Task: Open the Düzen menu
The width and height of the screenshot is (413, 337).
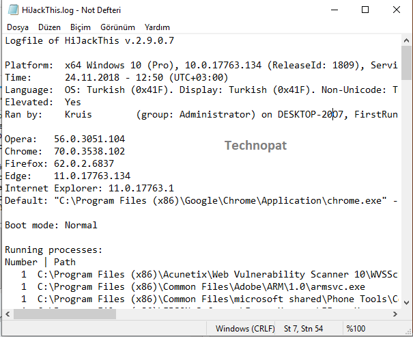Action: [x=49, y=27]
